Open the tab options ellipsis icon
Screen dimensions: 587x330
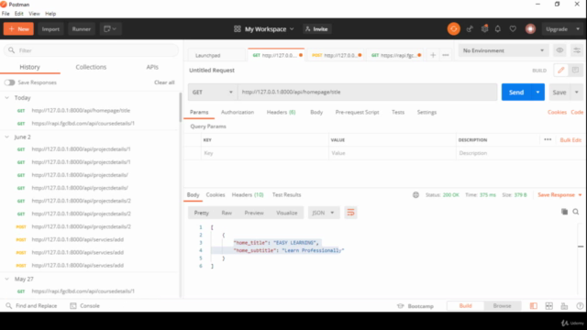(x=446, y=55)
